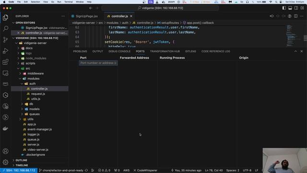
Task: Open branch chore/refactor-and-prod-ready in status bar
Action: [61, 171]
